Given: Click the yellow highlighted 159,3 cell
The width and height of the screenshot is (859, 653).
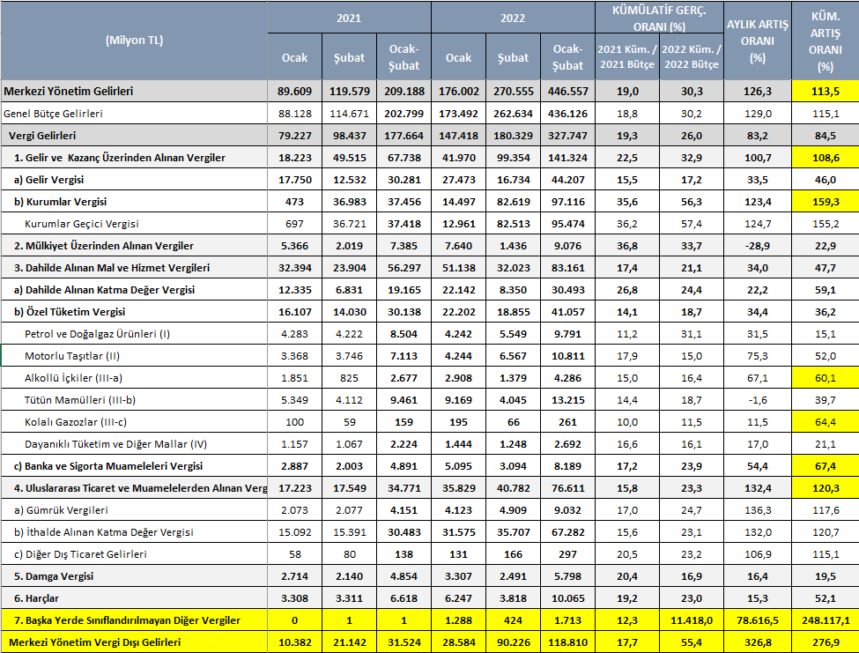Looking at the screenshot, I should coord(825,202).
